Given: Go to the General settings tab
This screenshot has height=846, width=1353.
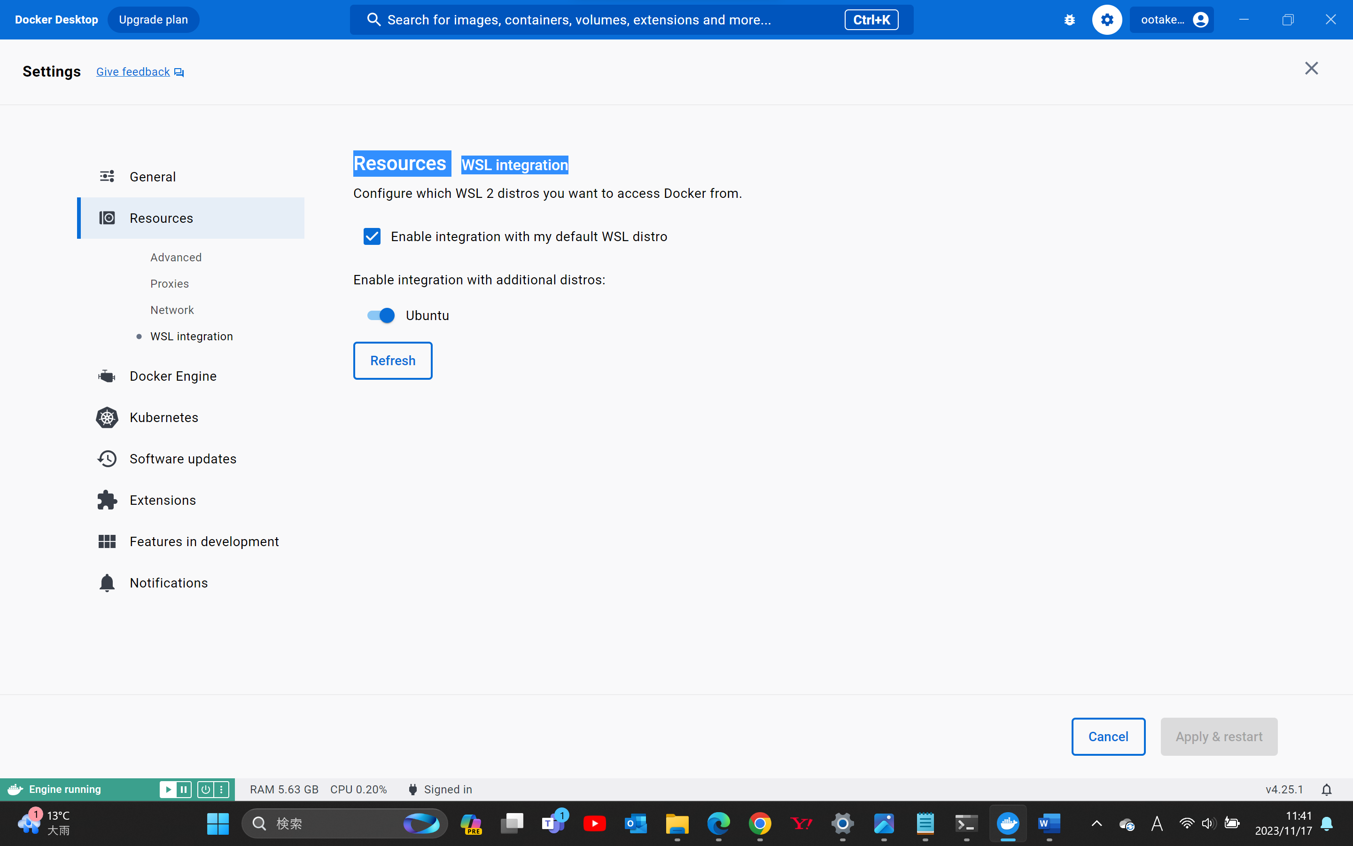Looking at the screenshot, I should (x=153, y=177).
